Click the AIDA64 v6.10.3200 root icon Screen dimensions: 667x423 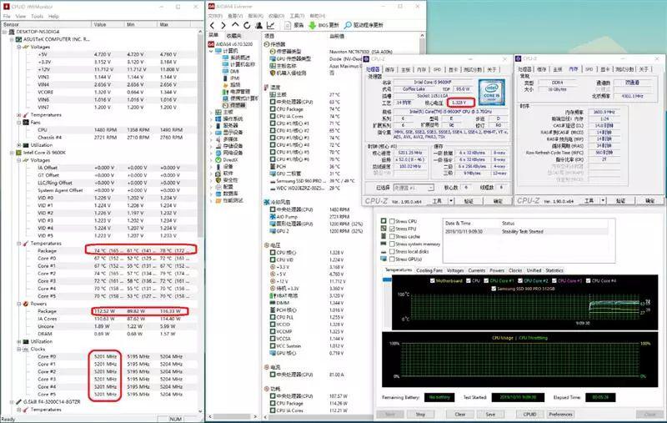(212, 44)
